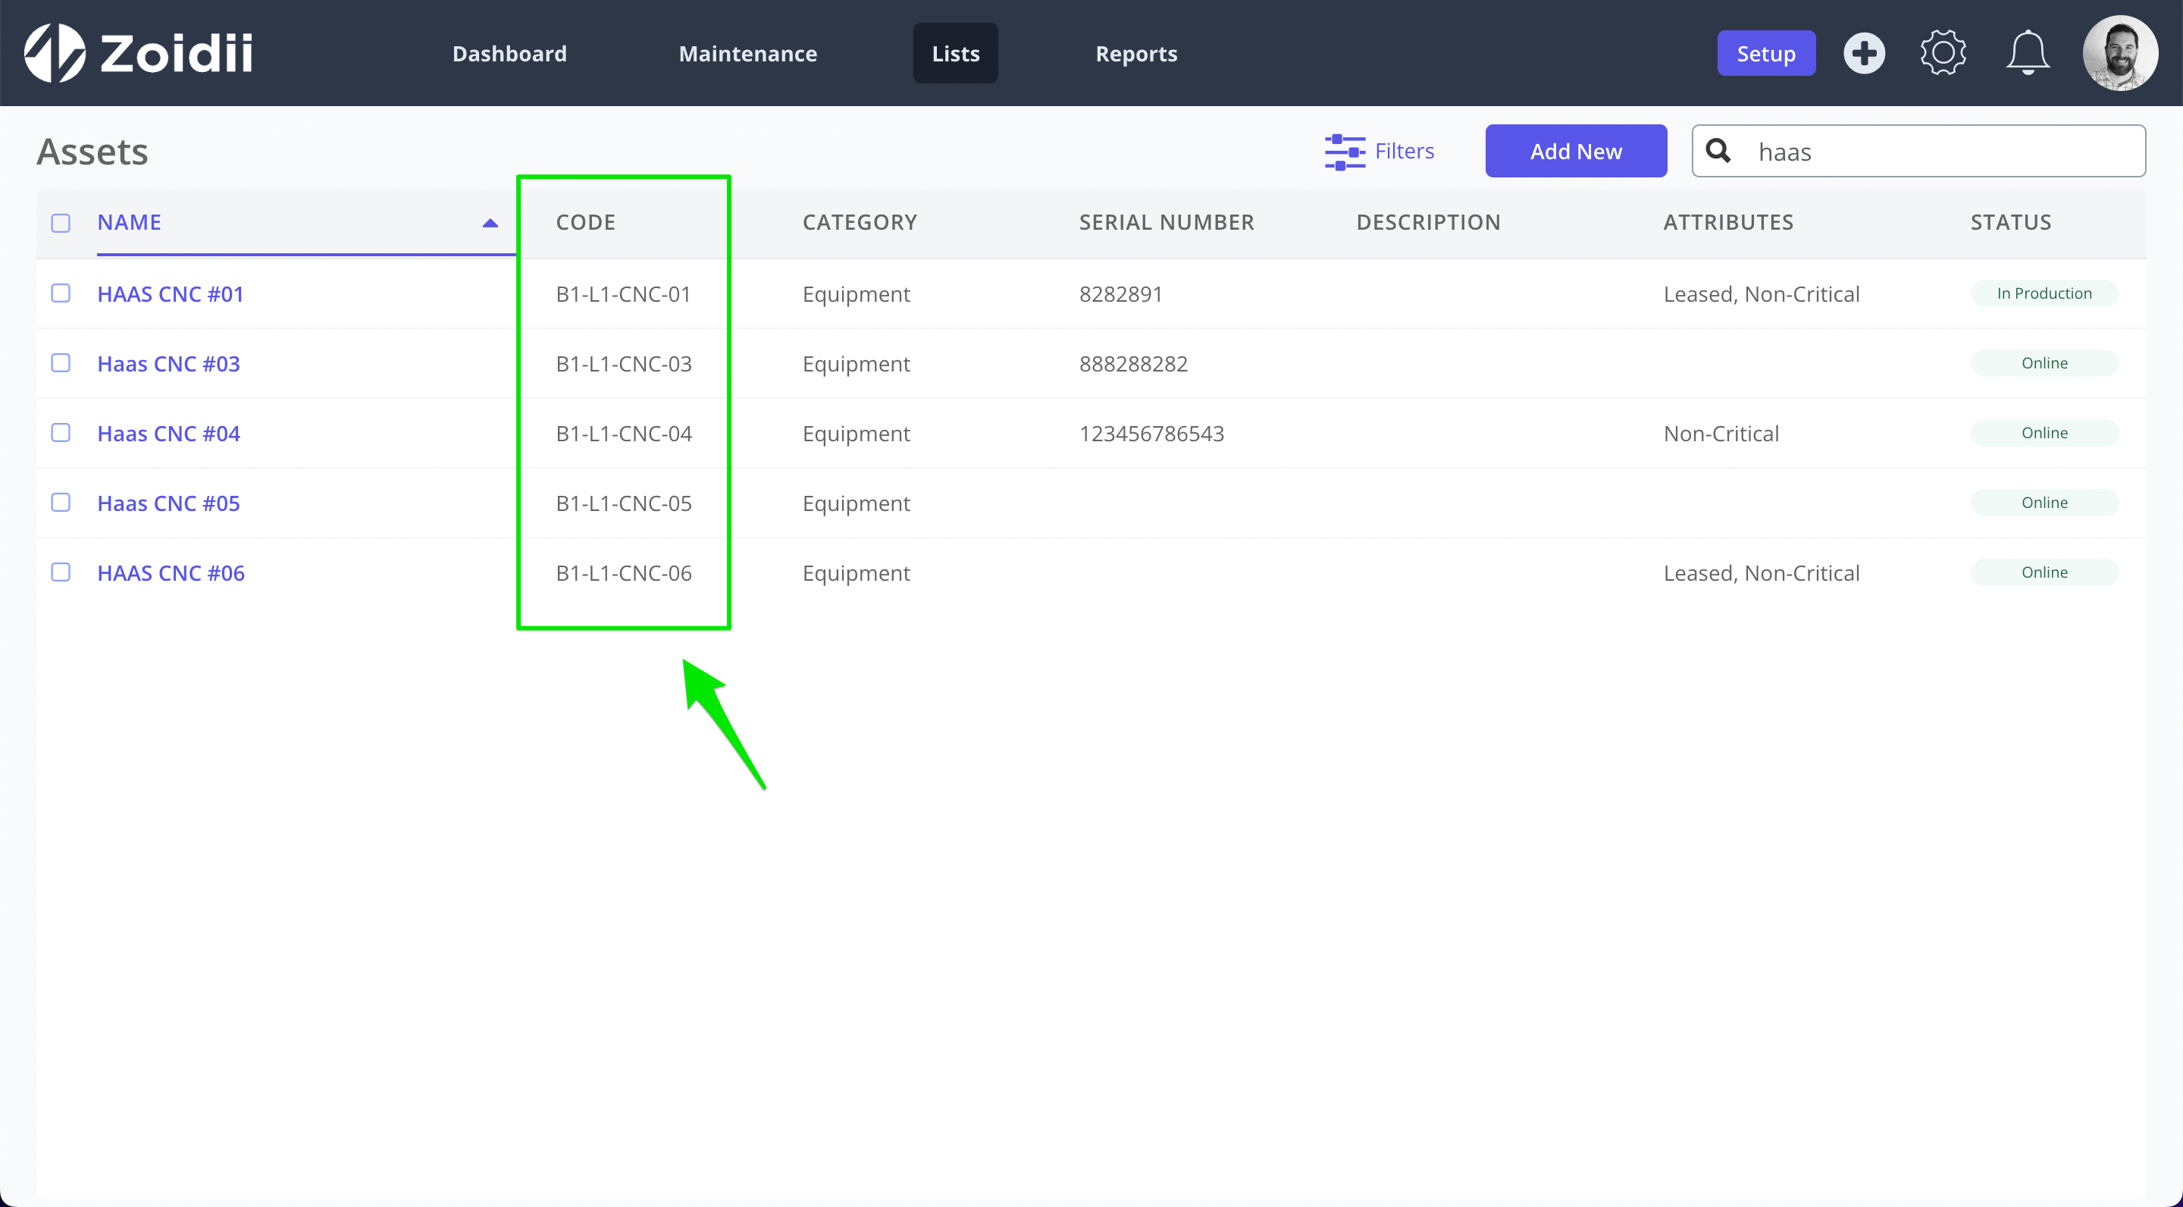
Task: Click the Setup button
Action: tap(1766, 52)
